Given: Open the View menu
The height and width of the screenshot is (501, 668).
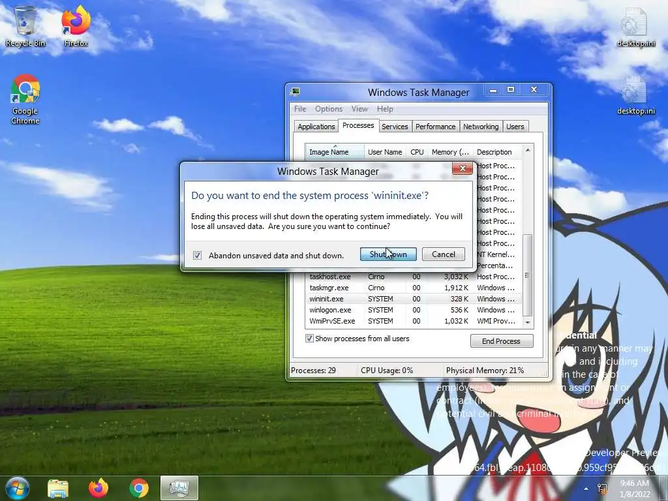Looking at the screenshot, I should (359, 109).
